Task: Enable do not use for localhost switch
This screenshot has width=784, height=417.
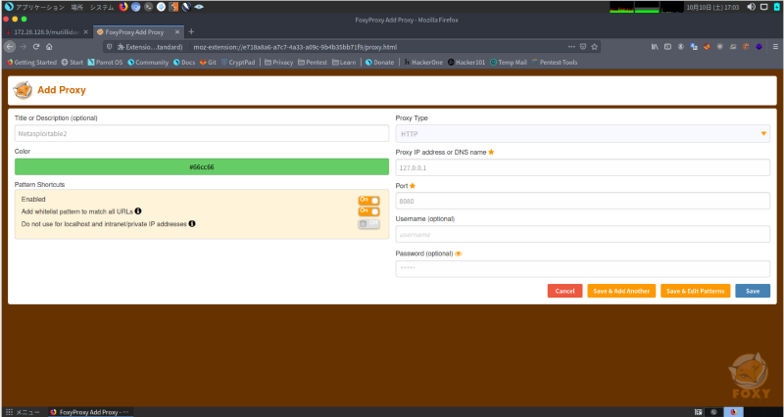Action: pyautogui.click(x=368, y=224)
